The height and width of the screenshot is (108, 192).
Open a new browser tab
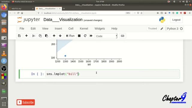pyautogui.click(x=64, y=9)
